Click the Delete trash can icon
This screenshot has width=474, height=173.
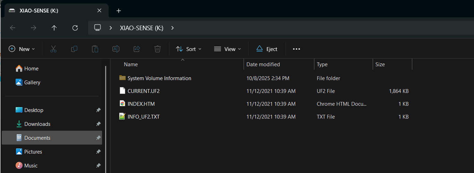click(158, 49)
